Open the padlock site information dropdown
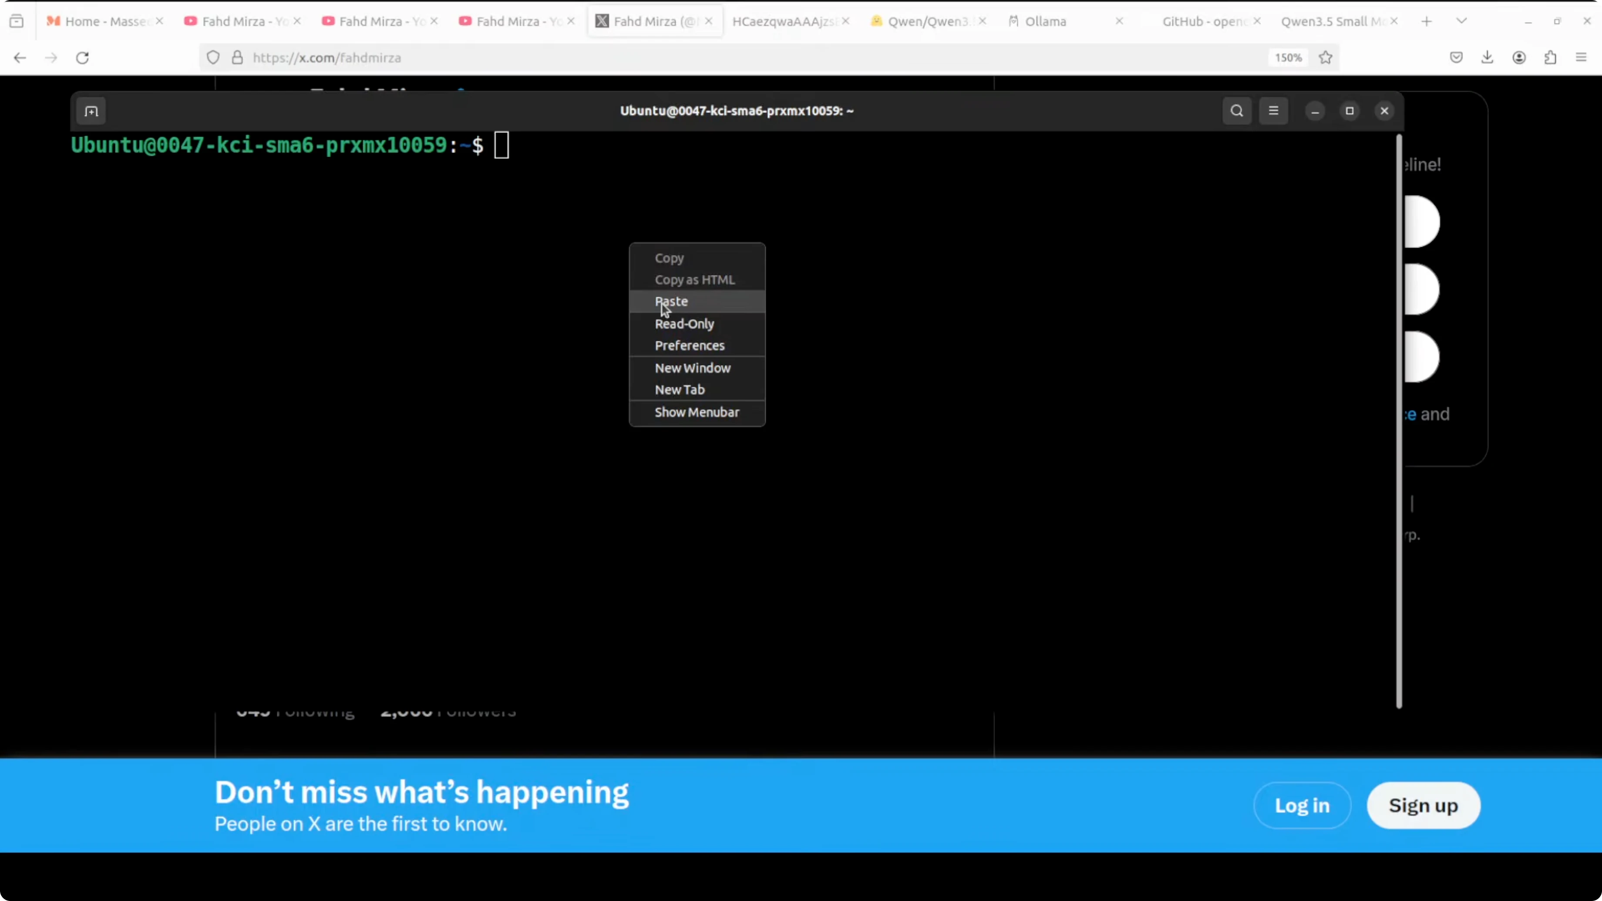This screenshot has width=1602, height=901. pyautogui.click(x=237, y=57)
